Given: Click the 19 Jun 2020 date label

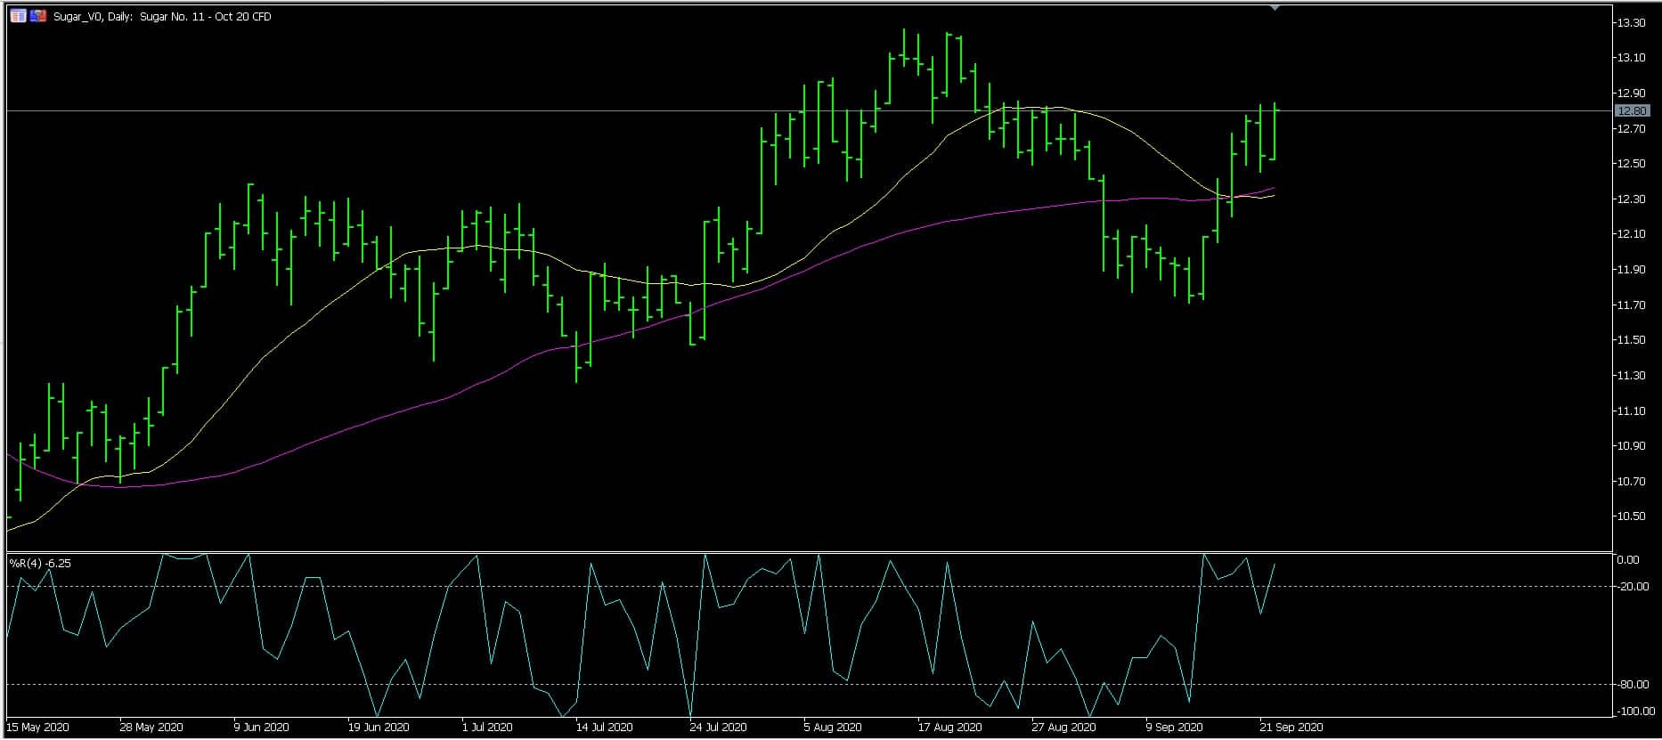Looking at the screenshot, I should pos(379,728).
